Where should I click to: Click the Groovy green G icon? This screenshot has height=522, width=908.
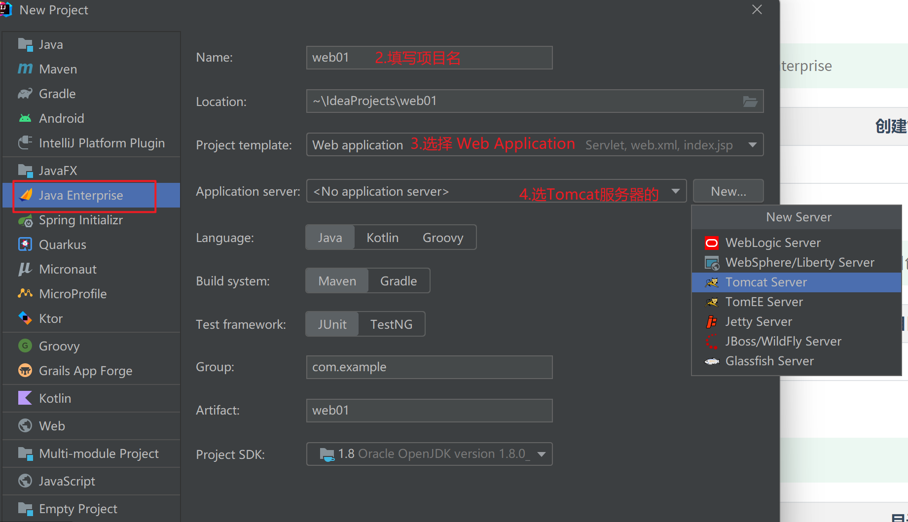25,346
